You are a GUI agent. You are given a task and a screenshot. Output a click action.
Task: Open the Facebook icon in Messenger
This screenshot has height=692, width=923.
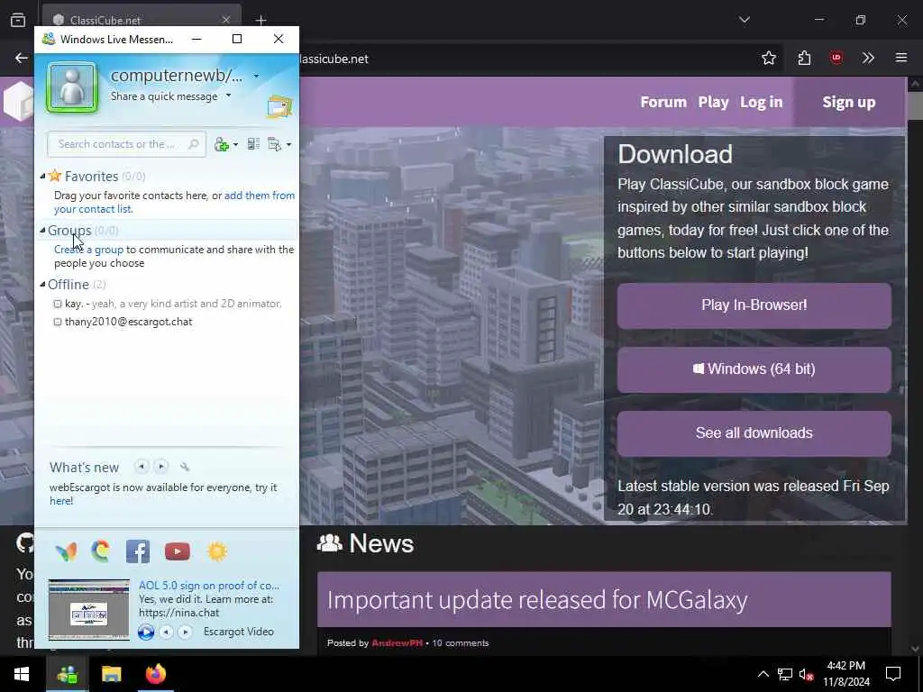[x=138, y=551]
